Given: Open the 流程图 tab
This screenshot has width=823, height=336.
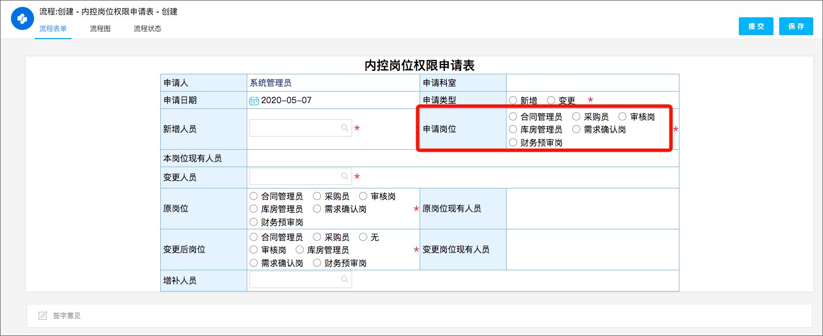Looking at the screenshot, I should click(x=100, y=28).
